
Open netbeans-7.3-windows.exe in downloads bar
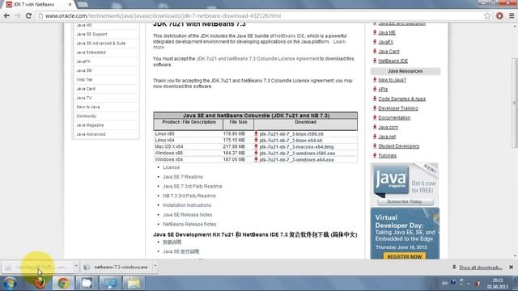click(117, 267)
